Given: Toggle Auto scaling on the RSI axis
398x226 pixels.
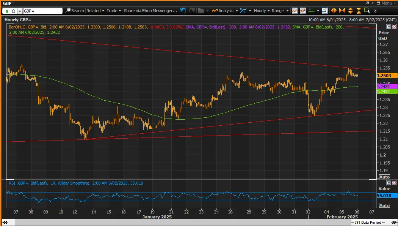Looking at the screenshot, I should [384, 205].
